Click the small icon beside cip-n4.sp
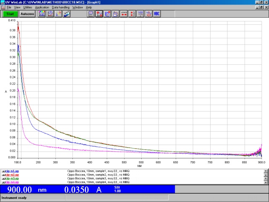Viewport: 269px width, 202px height. pyautogui.click(x=3, y=182)
